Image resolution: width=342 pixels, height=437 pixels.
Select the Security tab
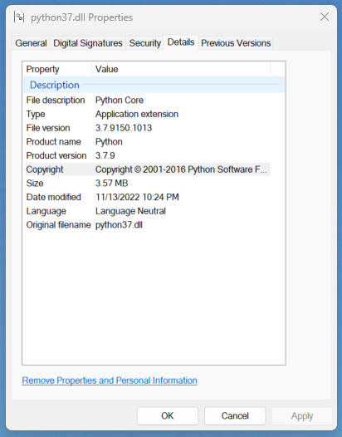144,43
